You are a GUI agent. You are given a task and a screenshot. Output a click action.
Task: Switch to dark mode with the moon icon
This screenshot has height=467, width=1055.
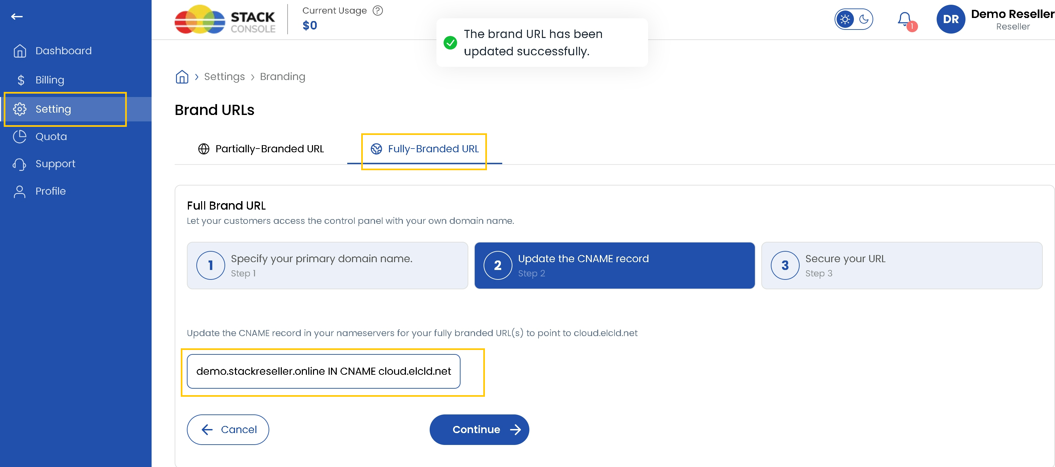coord(864,19)
